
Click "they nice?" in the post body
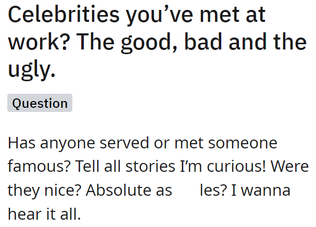[44, 190]
